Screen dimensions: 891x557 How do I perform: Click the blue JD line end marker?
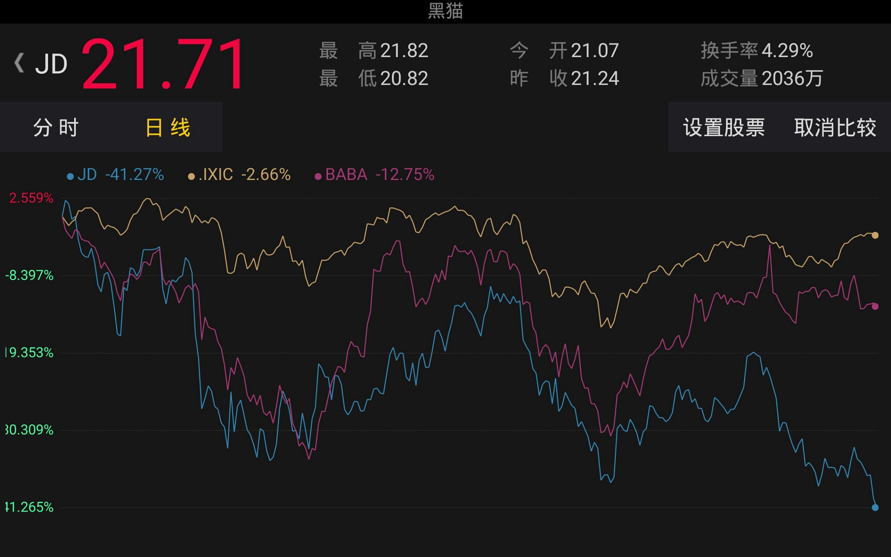[x=875, y=508]
